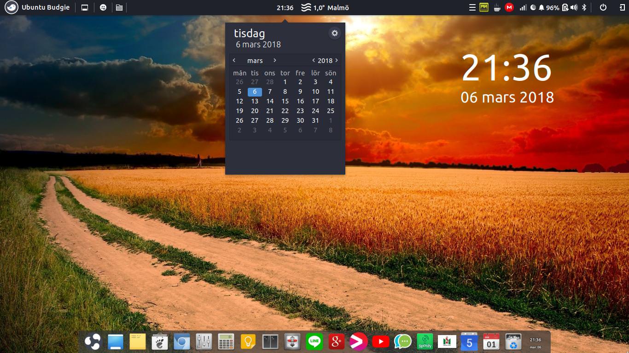
Task: Launch Spotify from the dock
Action: [425, 342]
